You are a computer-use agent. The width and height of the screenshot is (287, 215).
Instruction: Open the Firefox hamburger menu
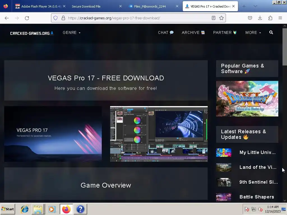pos(280,18)
